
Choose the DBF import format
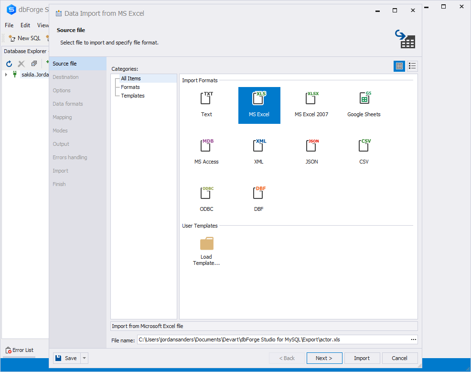(259, 199)
